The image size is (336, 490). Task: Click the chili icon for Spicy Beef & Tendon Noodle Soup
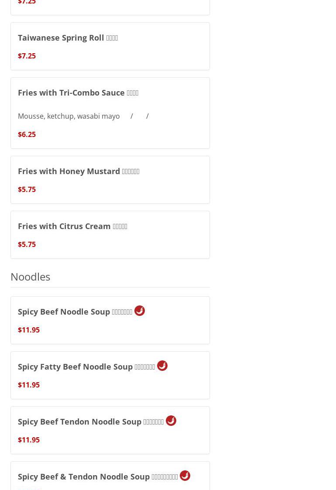point(185,476)
